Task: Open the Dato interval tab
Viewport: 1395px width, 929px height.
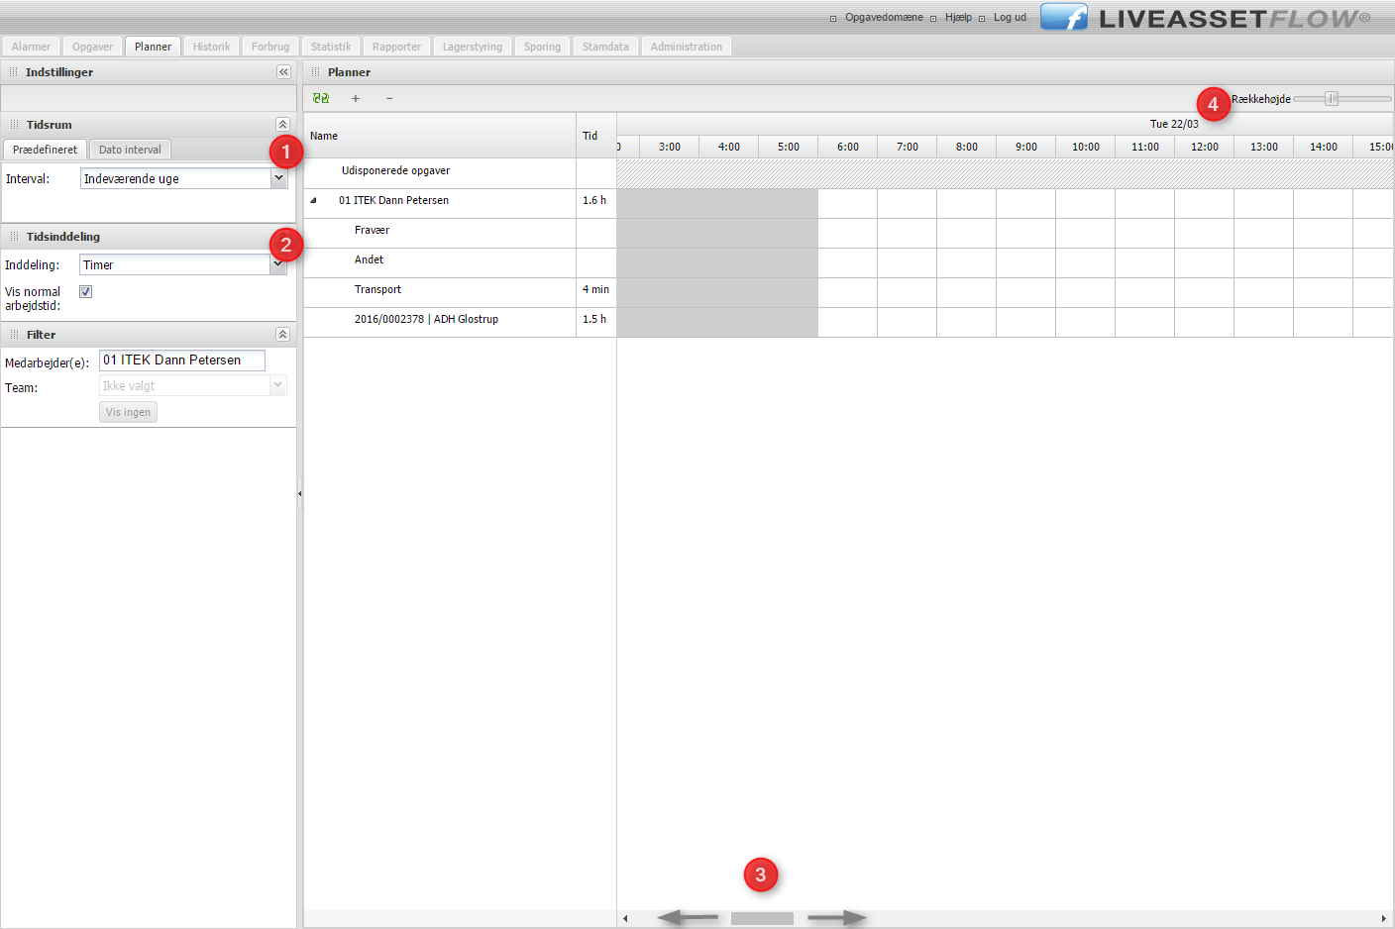Action: pyautogui.click(x=130, y=150)
